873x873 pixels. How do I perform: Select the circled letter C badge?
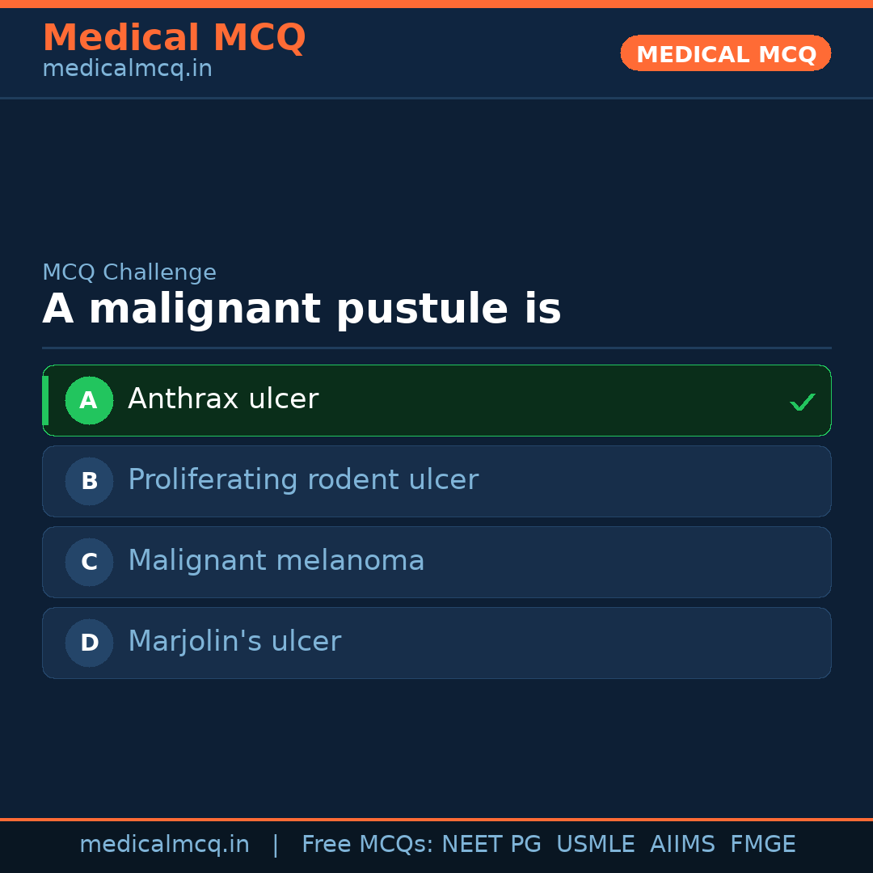(89, 562)
